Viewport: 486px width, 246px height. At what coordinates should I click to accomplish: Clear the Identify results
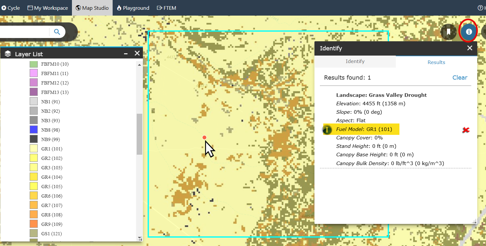[460, 77]
